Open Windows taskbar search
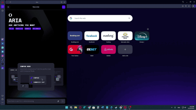Image resolution: width=196 pixels, height=110 pixels. coord(71,107)
